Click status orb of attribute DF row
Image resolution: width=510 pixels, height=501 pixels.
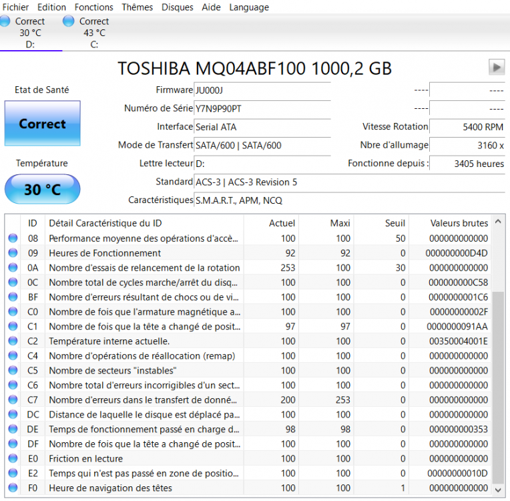pos(13,444)
